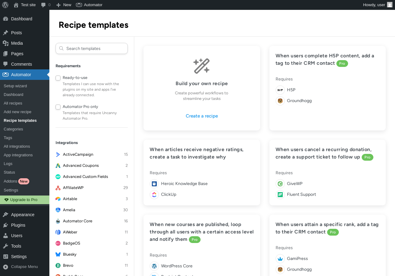Enable the Ready-to-use checkbox
The width and height of the screenshot is (395, 276).
58,78
